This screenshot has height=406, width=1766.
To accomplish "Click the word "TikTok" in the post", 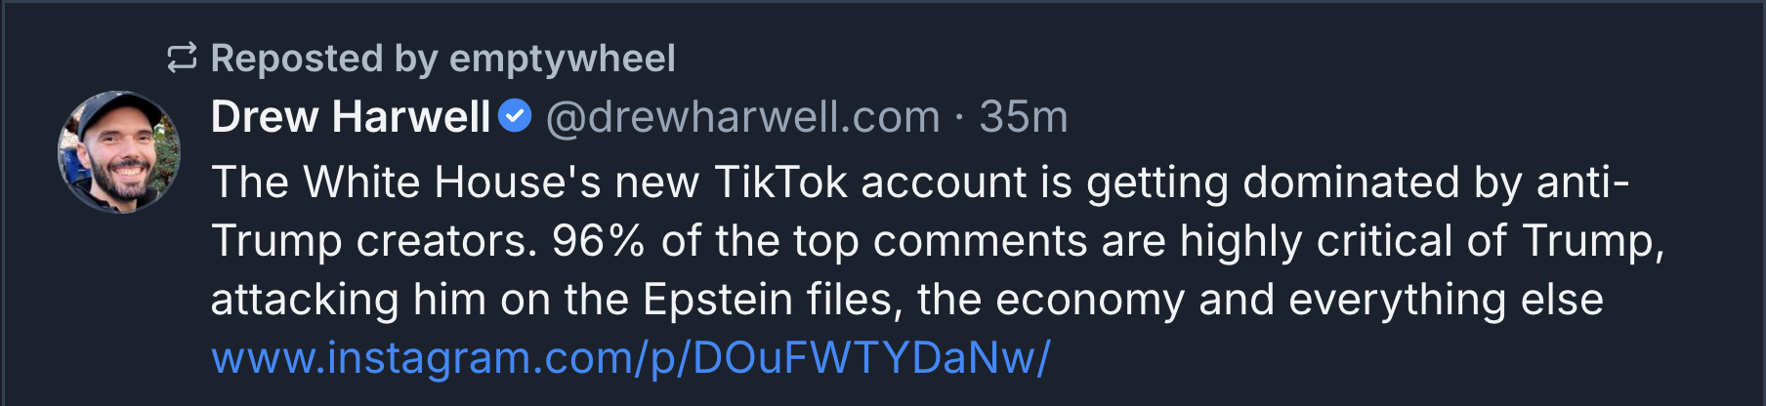I will point(780,183).
